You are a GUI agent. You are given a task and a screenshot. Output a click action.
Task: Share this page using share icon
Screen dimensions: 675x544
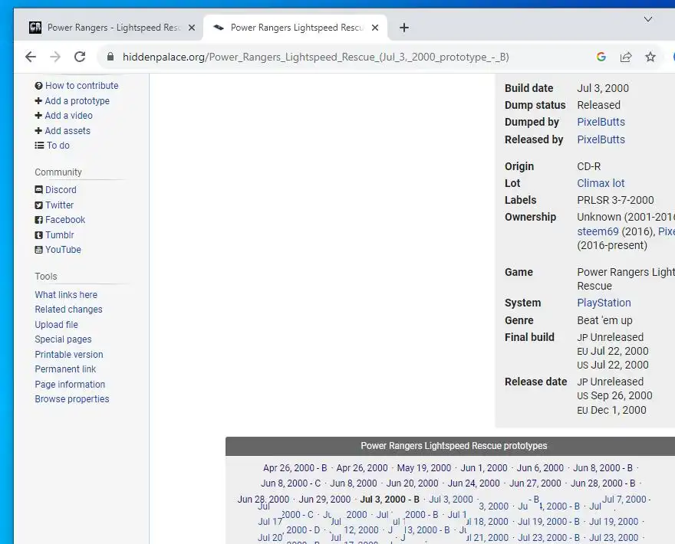[626, 57]
